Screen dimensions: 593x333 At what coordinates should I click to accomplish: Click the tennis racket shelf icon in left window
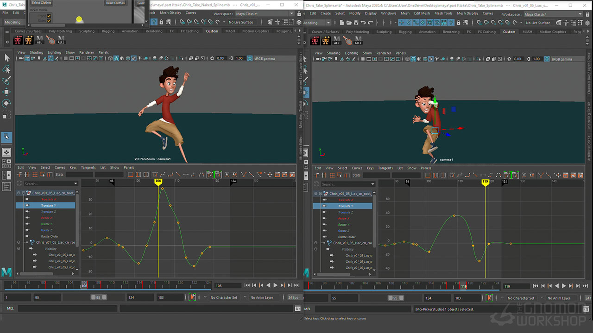point(50,40)
